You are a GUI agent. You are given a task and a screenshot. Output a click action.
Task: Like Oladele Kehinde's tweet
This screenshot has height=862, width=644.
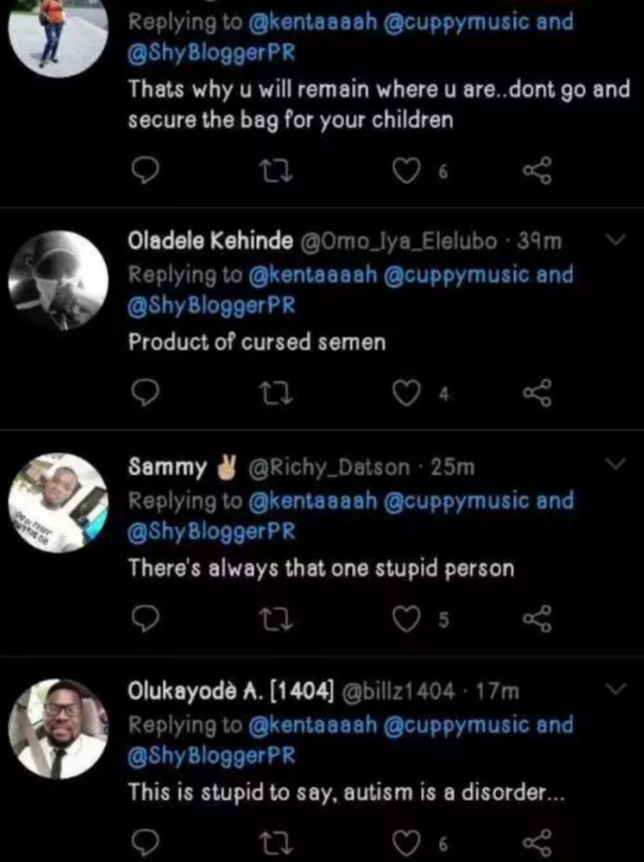pos(406,394)
